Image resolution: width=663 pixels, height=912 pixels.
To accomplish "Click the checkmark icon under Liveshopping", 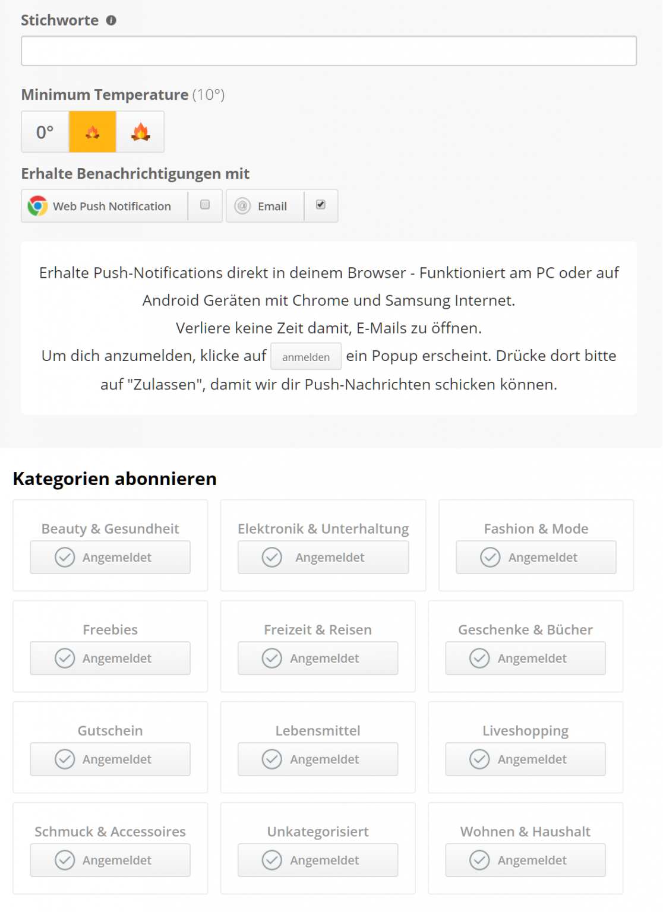I will coord(479,759).
